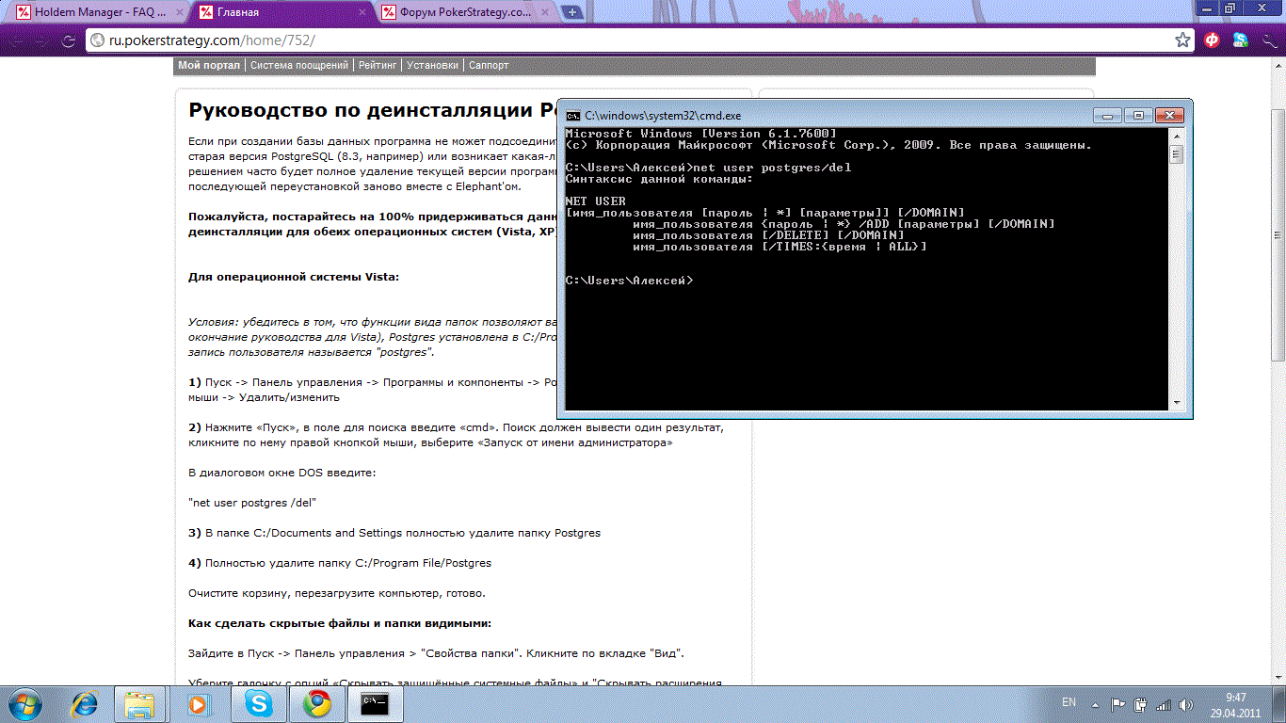Click 'В диалоговом окне DOS введите:' text
Viewport: 1286px width, 723px height.
[x=281, y=473]
